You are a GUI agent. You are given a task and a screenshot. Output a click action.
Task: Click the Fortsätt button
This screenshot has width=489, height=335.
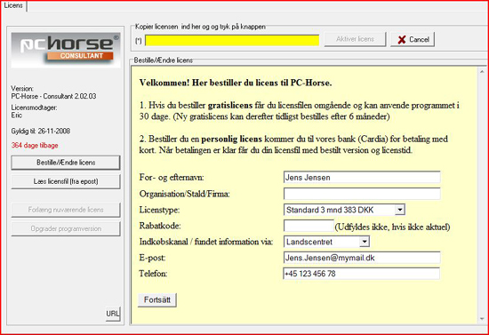tap(157, 299)
